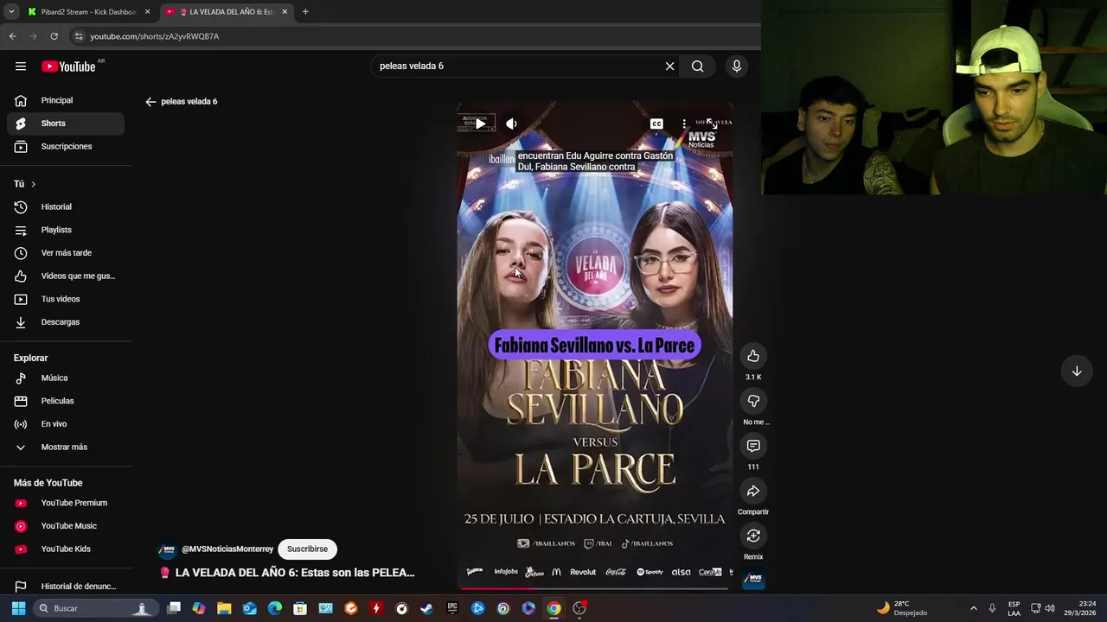Expand the Tú section chevron
Viewport: 1107px width, 622px height.
[34, 184]
